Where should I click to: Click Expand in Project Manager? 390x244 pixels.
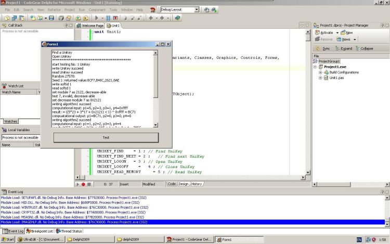344,48
